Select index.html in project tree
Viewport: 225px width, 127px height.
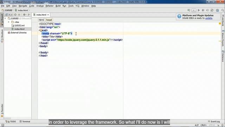click(18, 29)
